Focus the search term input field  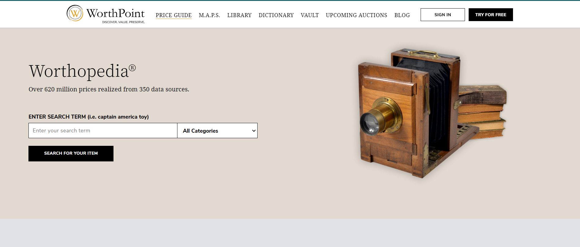(x=103, y=131)
